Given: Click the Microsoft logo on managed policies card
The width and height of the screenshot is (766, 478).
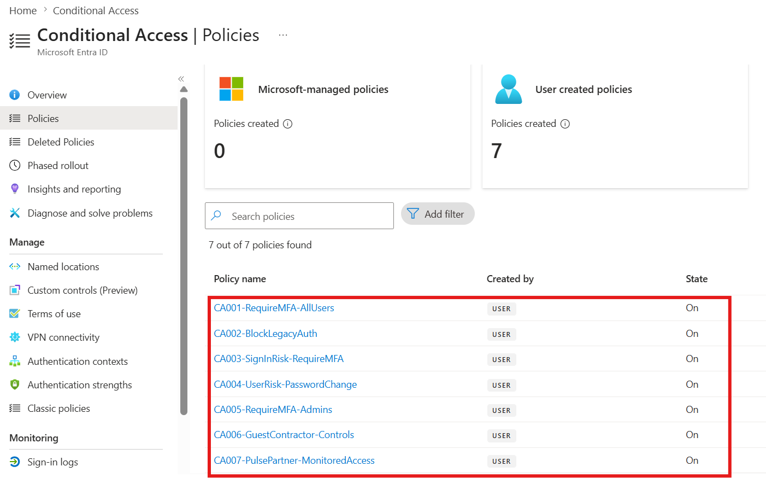Looking at the screenshot, I should click(x=231, y=89).
